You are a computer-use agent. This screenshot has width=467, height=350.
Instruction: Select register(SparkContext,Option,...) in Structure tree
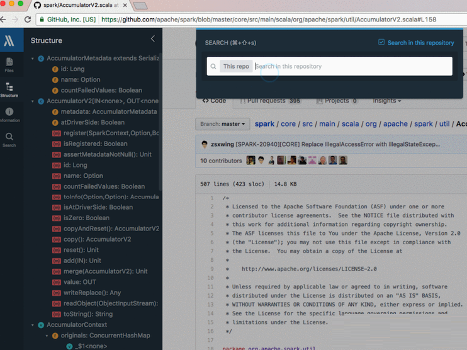click(111, 133)
